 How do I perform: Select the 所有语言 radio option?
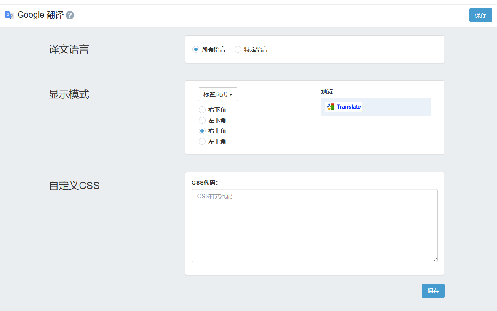point(196,49)
